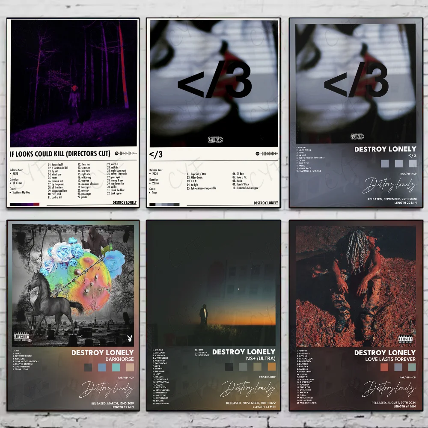The height and width of the screenshot is (428, 428).
Task: Click LENGTH 63 MIN on the NS+ (ULTRA) poster
Action: pos(264,407)
